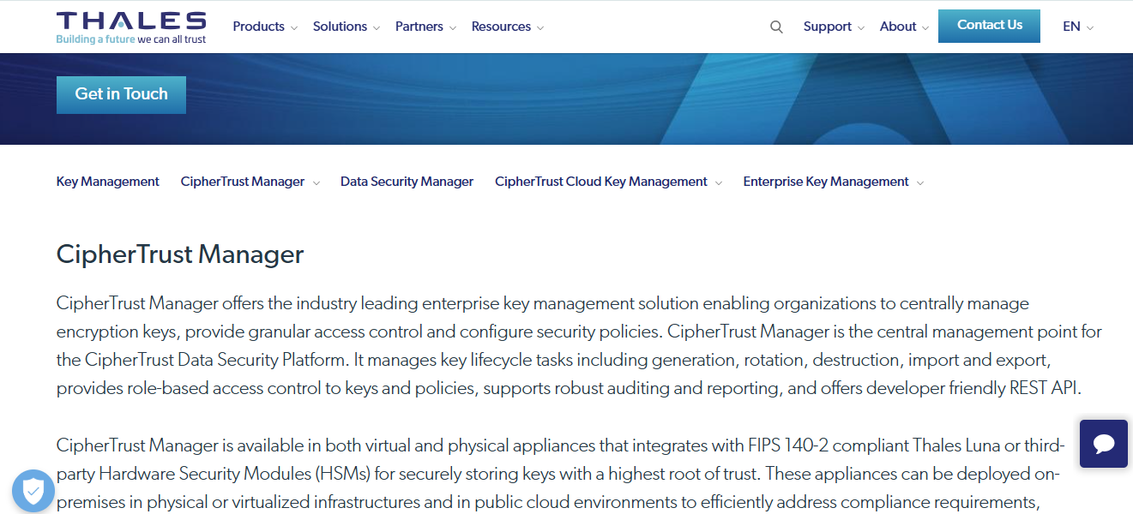Click the chevron beside Enterprise Key Management
Screen dimensions: 1133x514
pos(920,182)
